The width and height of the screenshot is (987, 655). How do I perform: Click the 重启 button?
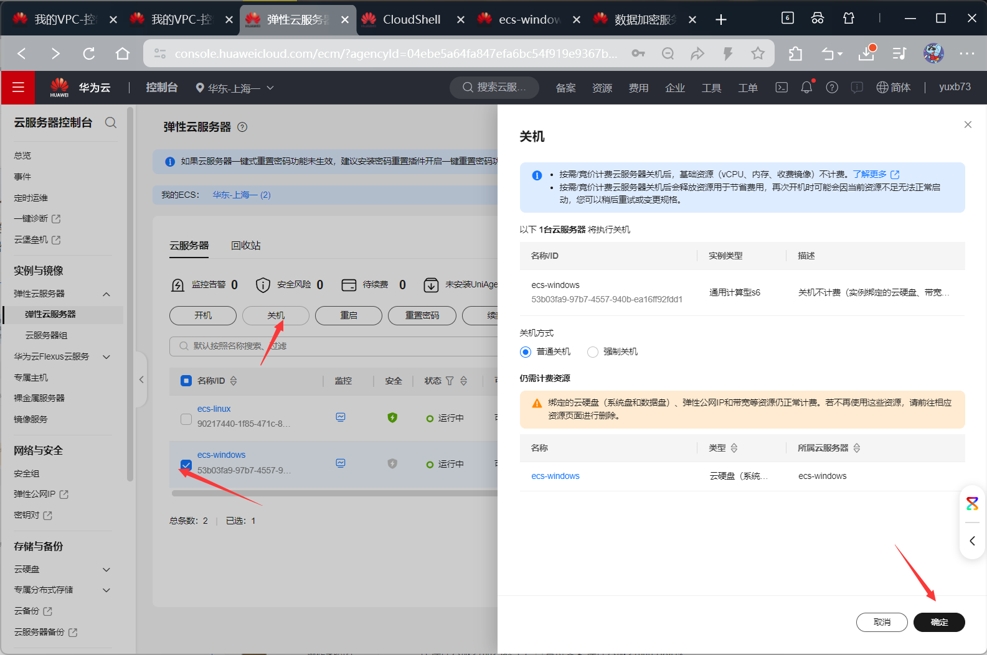click(349, 315)
